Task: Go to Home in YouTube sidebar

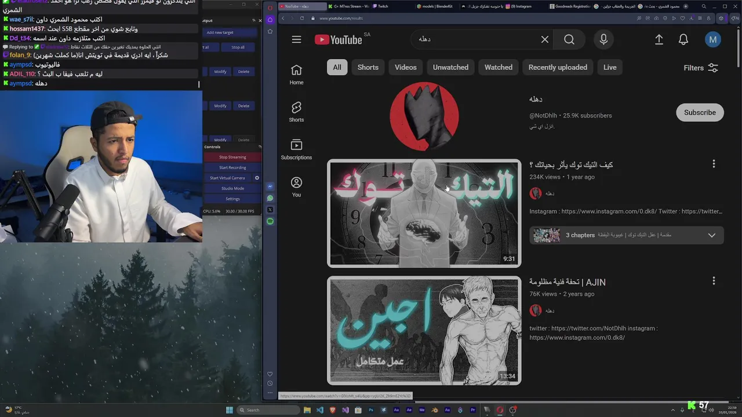Action: [x=296, y=75]
